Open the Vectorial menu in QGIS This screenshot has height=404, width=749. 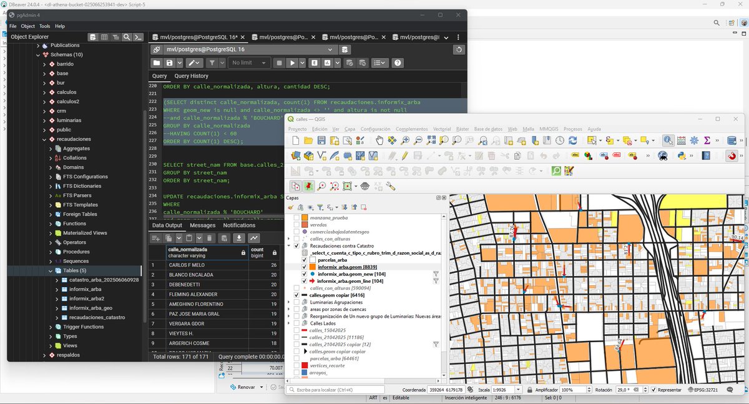[x=442, y=129]
